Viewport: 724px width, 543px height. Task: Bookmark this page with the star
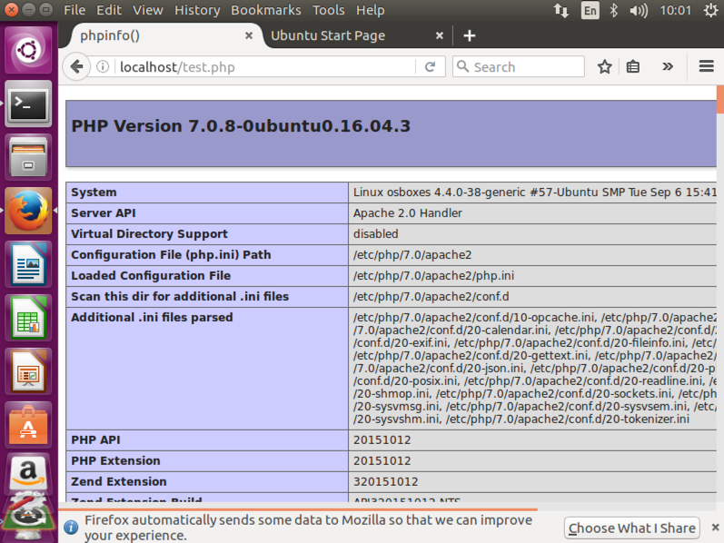[604, 67]
